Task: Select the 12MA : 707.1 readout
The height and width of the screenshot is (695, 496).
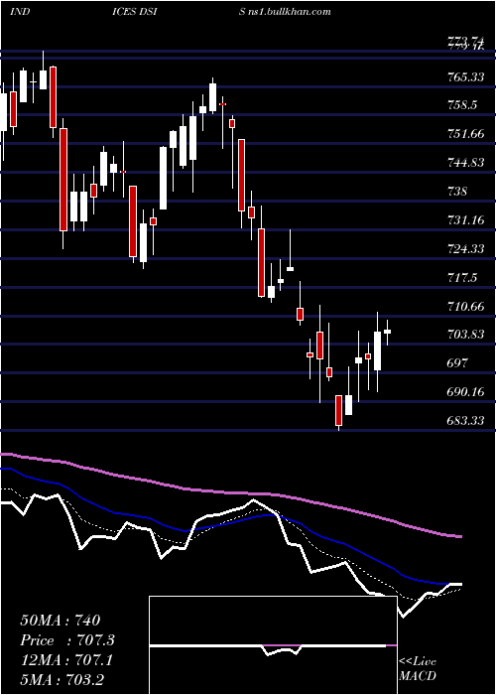Action: (66, 660)
